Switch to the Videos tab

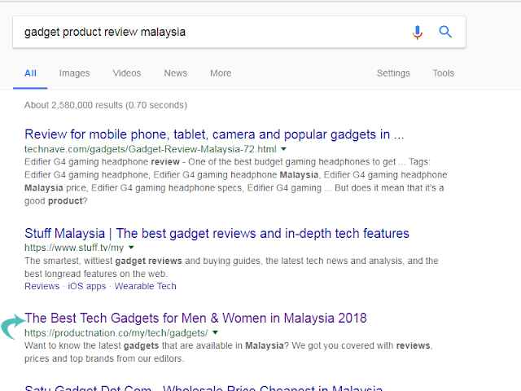(127, 73)
